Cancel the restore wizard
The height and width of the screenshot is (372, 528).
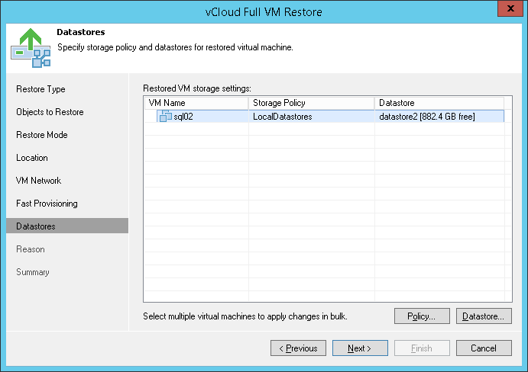484,348
